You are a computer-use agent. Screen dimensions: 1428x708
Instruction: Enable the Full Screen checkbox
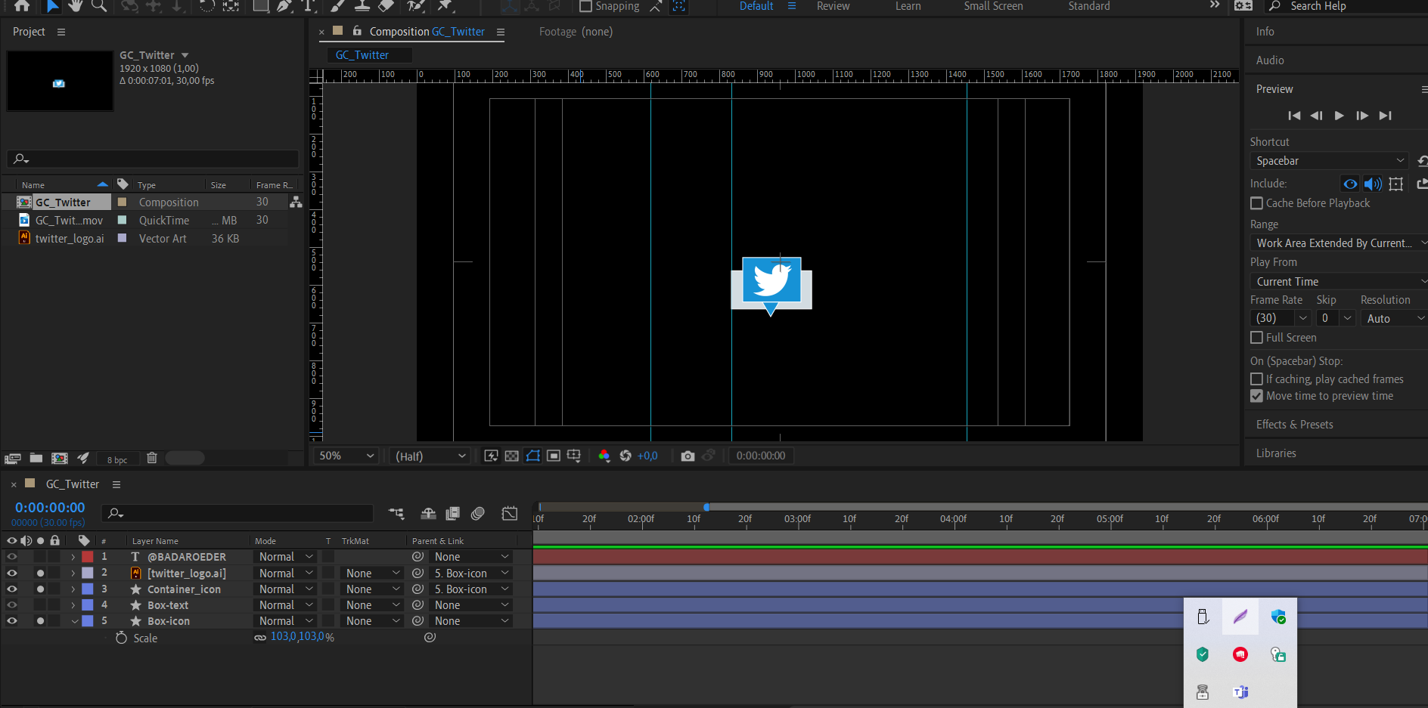[1257, 338]
